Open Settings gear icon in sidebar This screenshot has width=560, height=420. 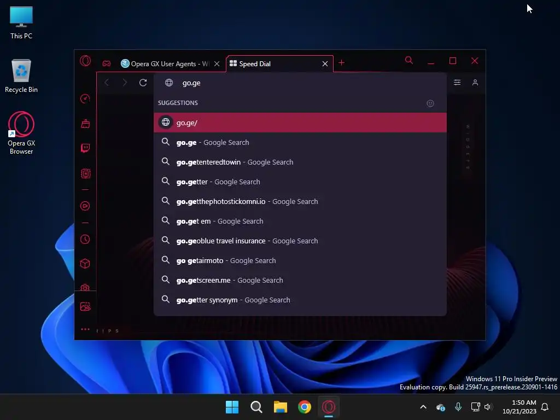[85, 287]
